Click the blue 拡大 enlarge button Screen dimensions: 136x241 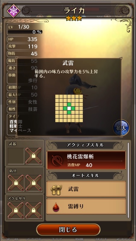(121, 128)
